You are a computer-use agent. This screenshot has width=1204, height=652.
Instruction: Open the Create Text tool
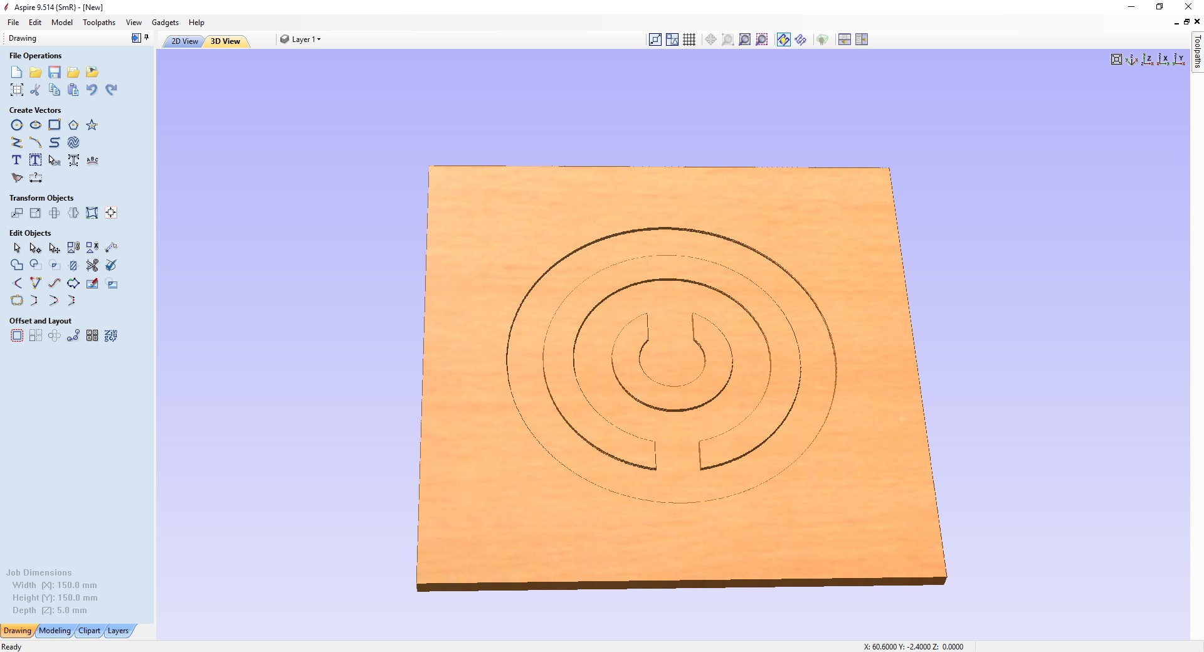17,160
